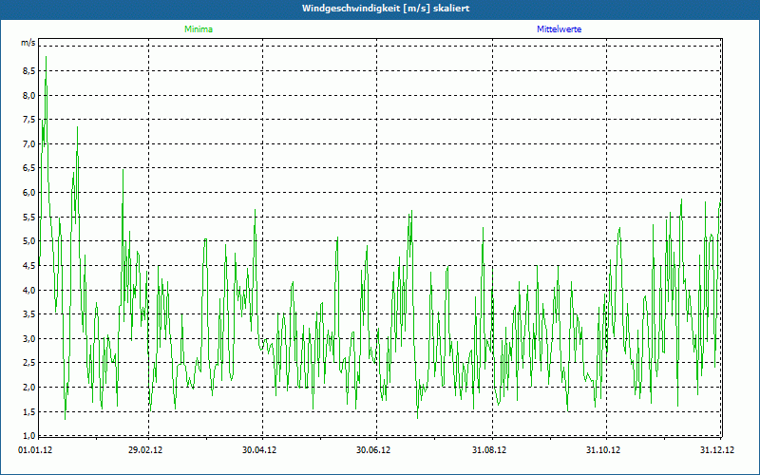760x475 pixels.
Task: Click the 4,0 y-axis value
Action: (x=29, y=290)
